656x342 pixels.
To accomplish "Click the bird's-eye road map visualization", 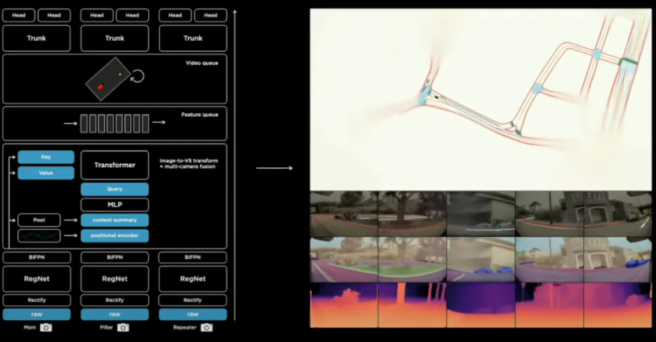I will pos(480,100).
